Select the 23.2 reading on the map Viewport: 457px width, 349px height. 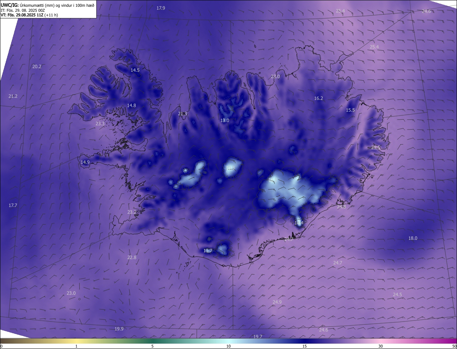tap(132, 212)
